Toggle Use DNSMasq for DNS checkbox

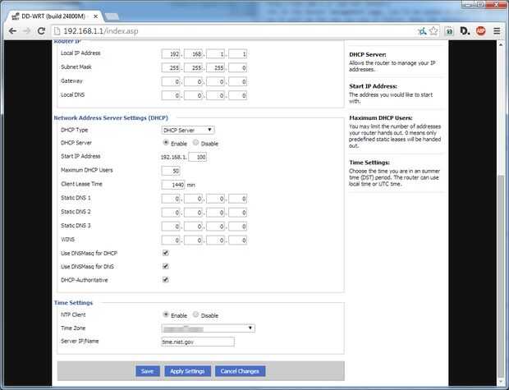(x=166, y=266)
